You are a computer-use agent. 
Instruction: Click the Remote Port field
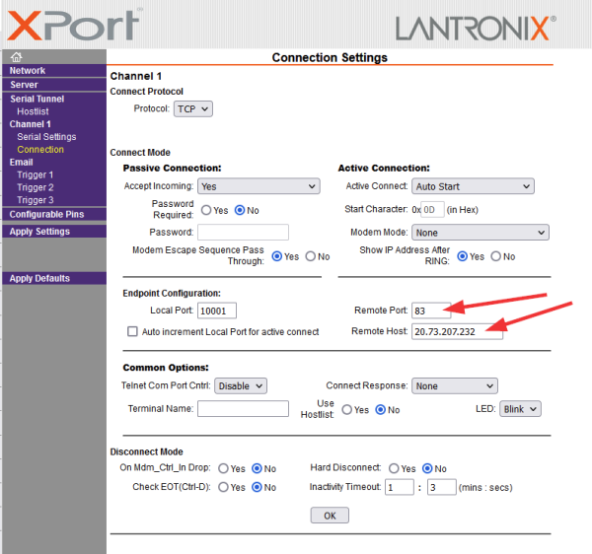tap(431, 311)
